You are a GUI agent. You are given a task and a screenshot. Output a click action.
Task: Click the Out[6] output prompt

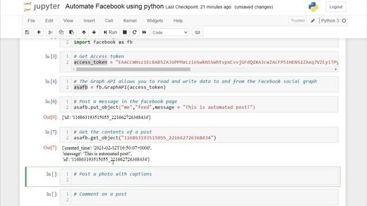tap(50, 117)
